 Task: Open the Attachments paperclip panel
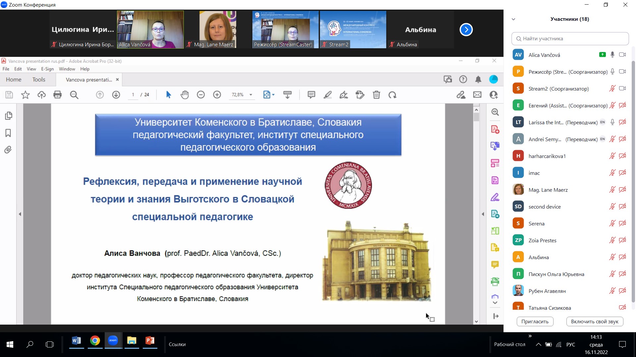pyautogui.click(x=8, y=150)
